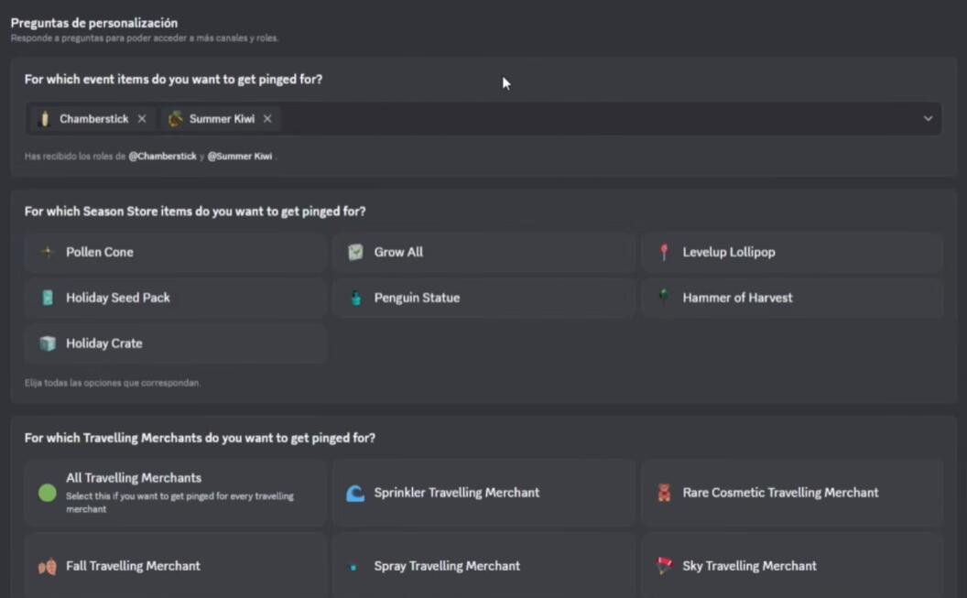Viewport: 967px width, 598px height.
Task: Click the Pollen Cone icon
Action: click(x=48, y=252)
